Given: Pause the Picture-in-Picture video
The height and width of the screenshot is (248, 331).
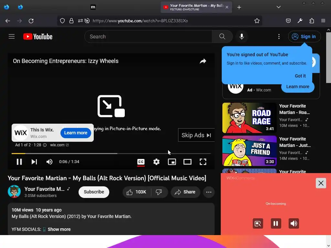Looking at the screenshot, I should [x=276, y=223].
